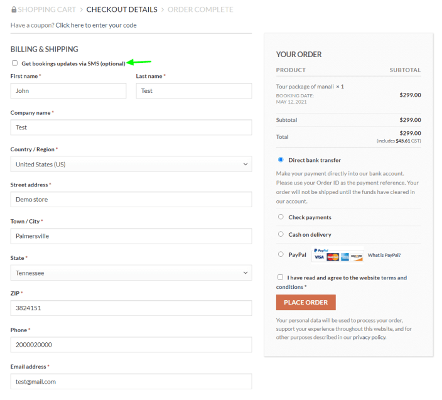Open the Country / Region dropdown
Image resolution: width=442 pixels, height=400 pixels.
pos(131,164)
